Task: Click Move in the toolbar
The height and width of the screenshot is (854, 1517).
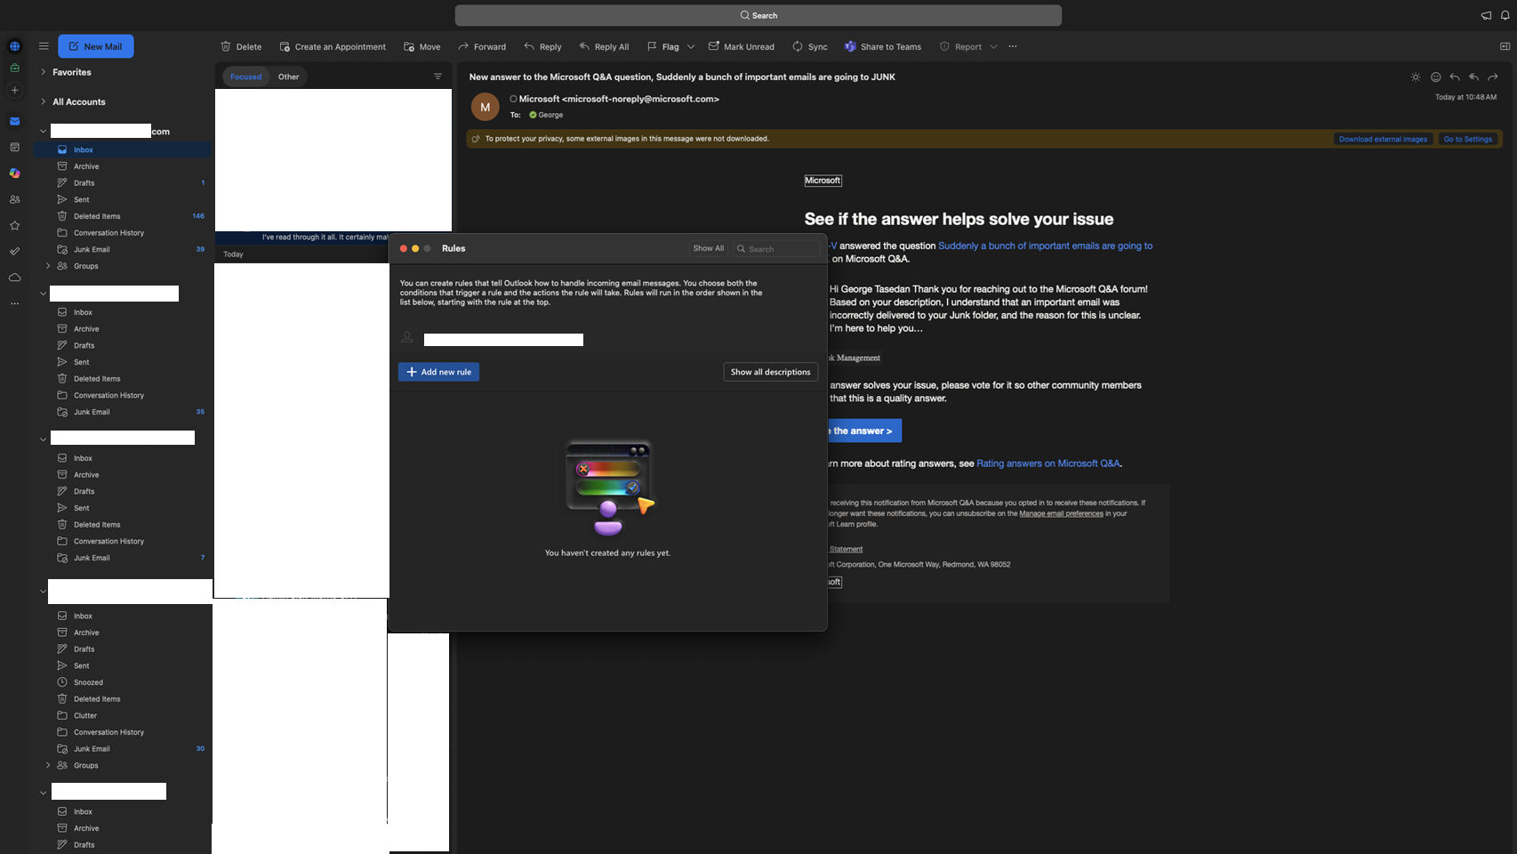Action: pyautogui.click(x=421, y=46)
